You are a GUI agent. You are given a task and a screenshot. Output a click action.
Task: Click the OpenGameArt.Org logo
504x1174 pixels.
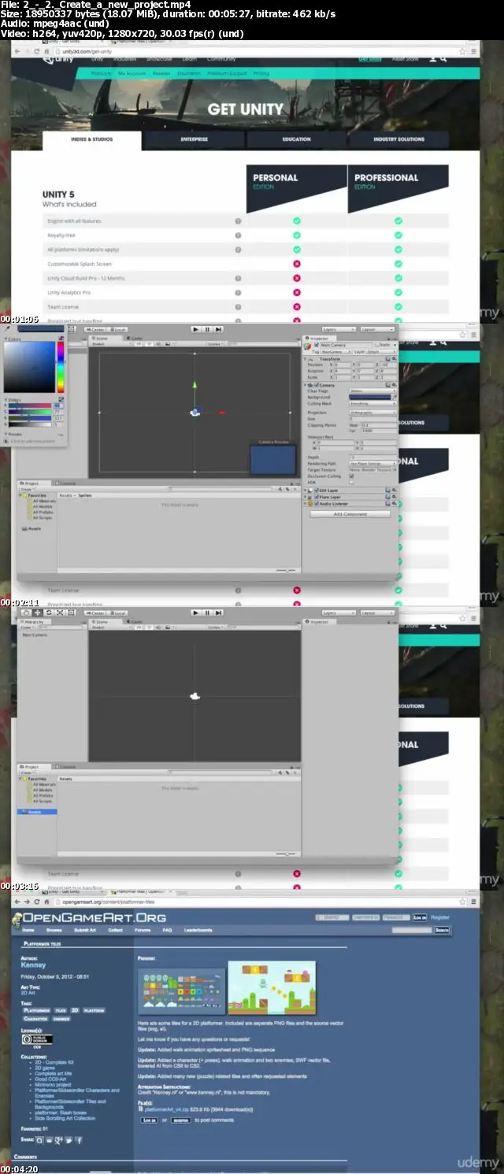click(x=89, y=918)
